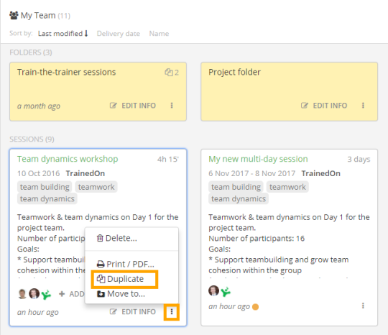The height and width of the screenshot is (335, 388).
Task: Open the Team dynamics workshop session title
Action: point(68,159)
